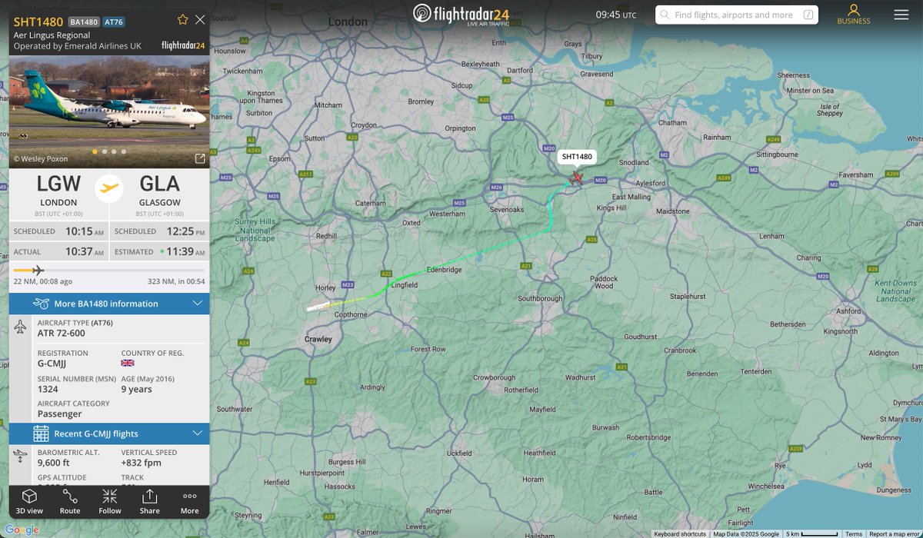Share this flight
Image resolution: width=923 pixels, height=538 pixels.
click(150, 501)
